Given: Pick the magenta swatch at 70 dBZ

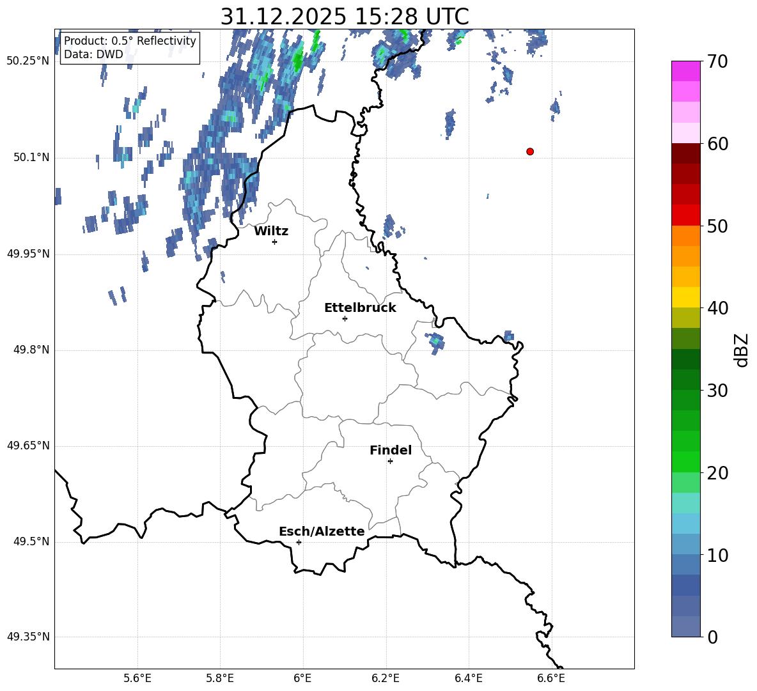Looking at the screenshot, I should click(x=686, y=71).
